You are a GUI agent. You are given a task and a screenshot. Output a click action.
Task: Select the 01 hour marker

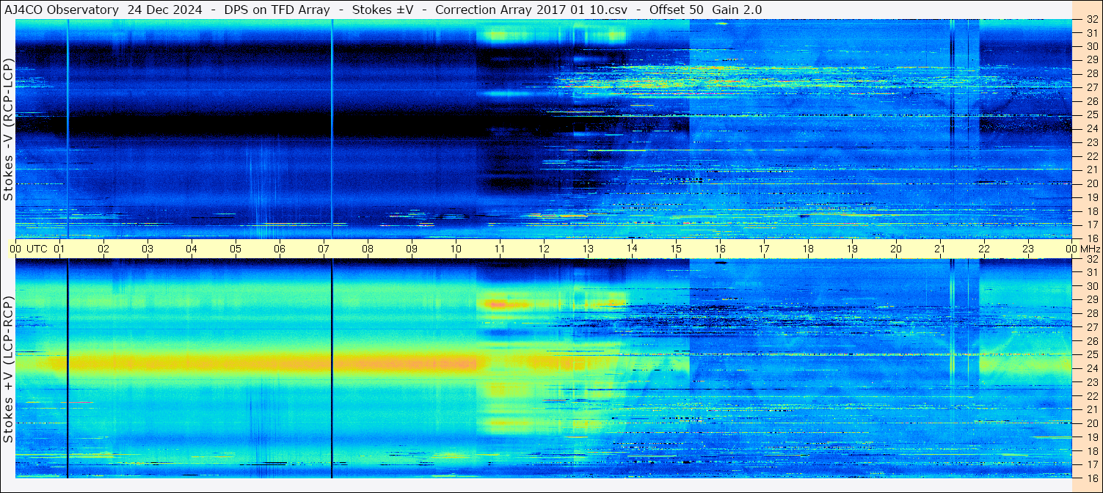point(60,249)
